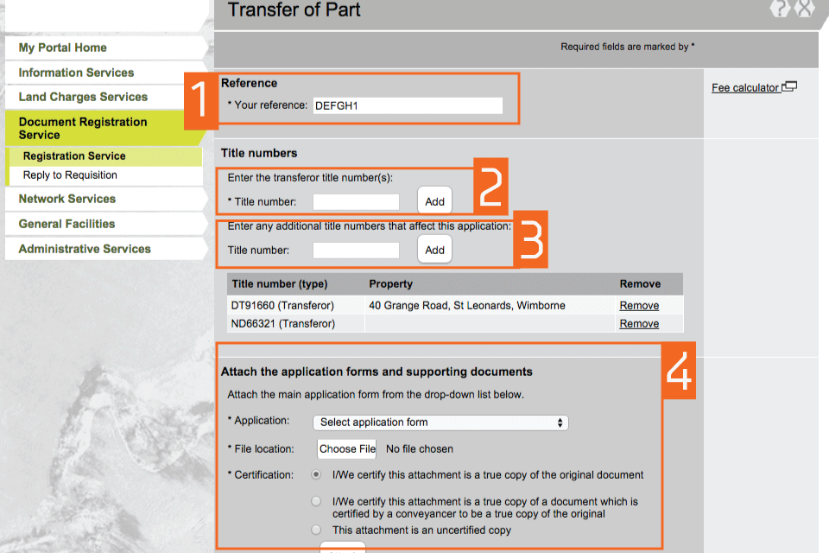Click Reply to Requisition submenu item
This screenshot has height=553, width=829.
point(70,175)
